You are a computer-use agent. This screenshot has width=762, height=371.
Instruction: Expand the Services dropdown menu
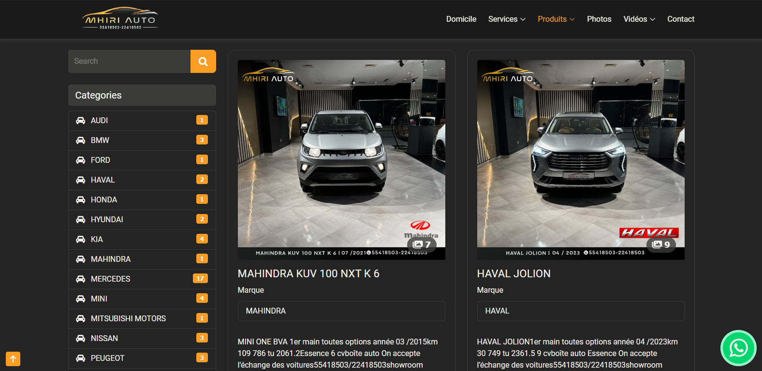(x=507, y=19)
